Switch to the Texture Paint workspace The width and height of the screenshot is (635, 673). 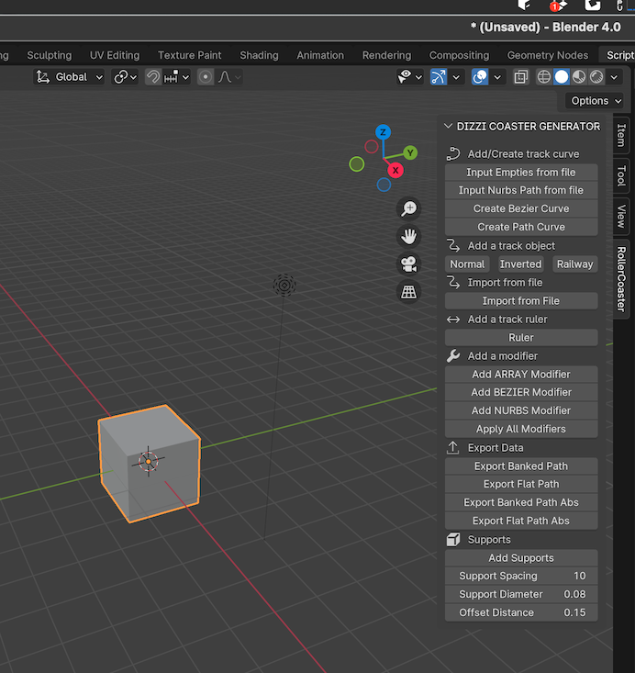(190, 55)
